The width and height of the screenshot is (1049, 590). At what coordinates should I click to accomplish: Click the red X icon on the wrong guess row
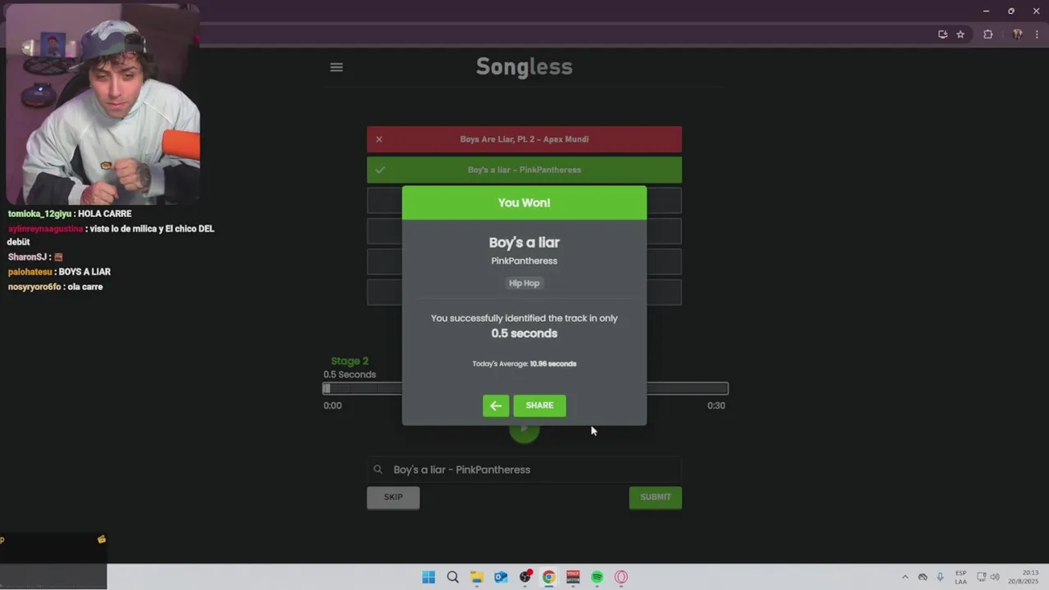[x=379, y=139]
